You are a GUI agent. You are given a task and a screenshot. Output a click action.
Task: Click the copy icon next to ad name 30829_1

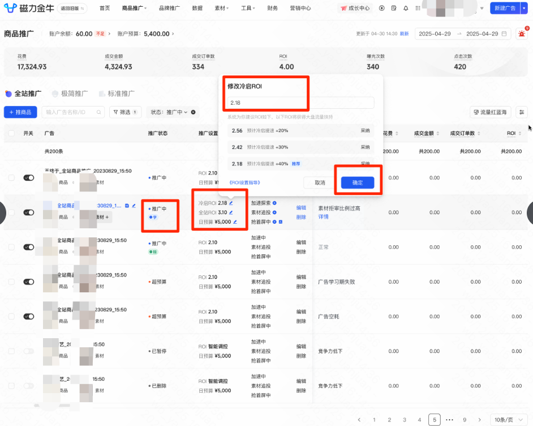click(127, 206)
